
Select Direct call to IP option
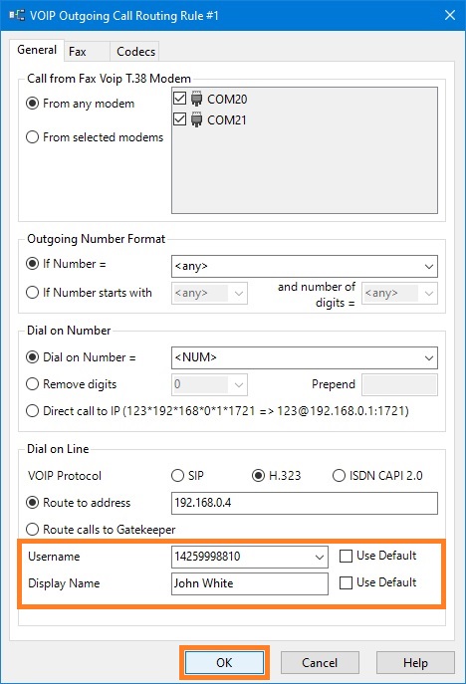click(32, 411)
